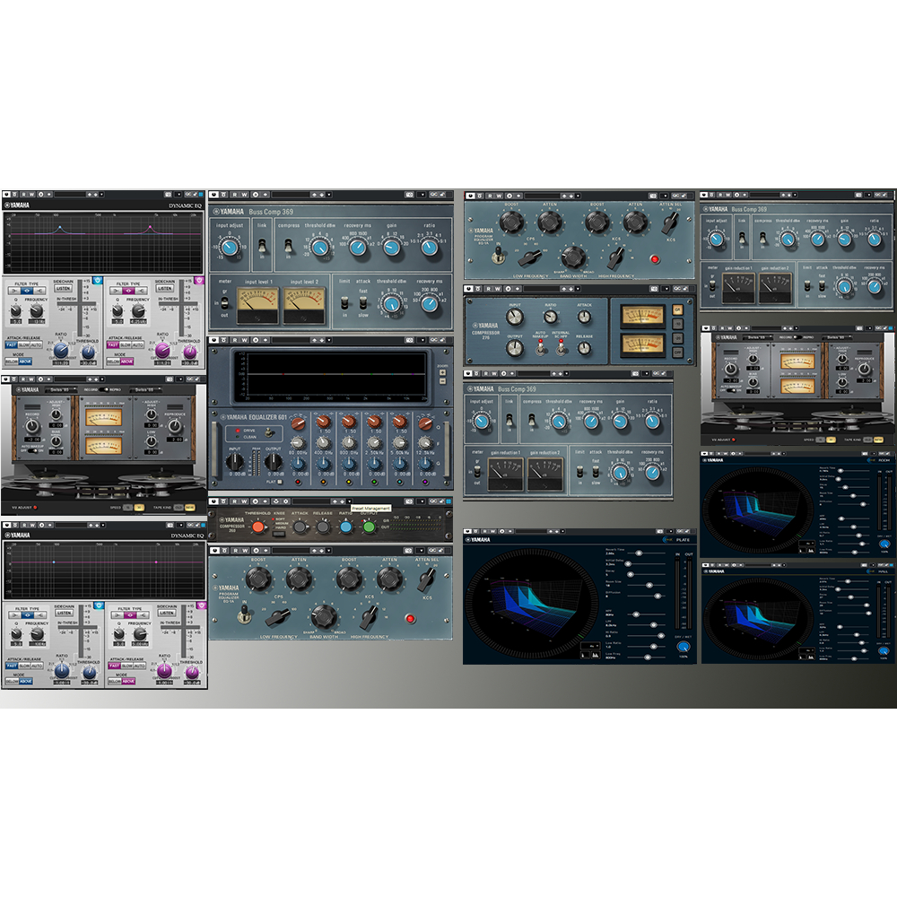
Task: Select the bell filter type icon on Dynamic EQ
Action: pos(27,291)
